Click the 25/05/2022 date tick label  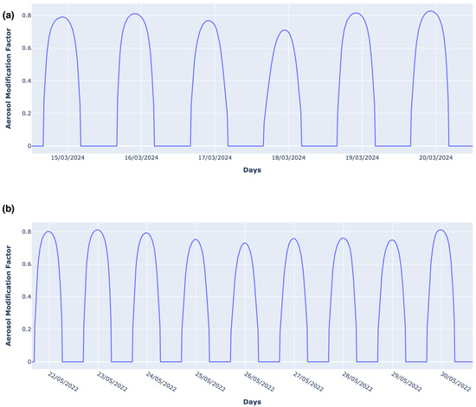(210, 382)
